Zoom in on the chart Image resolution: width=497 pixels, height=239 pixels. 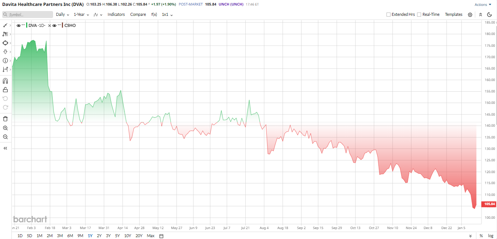(x=5, y=128)
